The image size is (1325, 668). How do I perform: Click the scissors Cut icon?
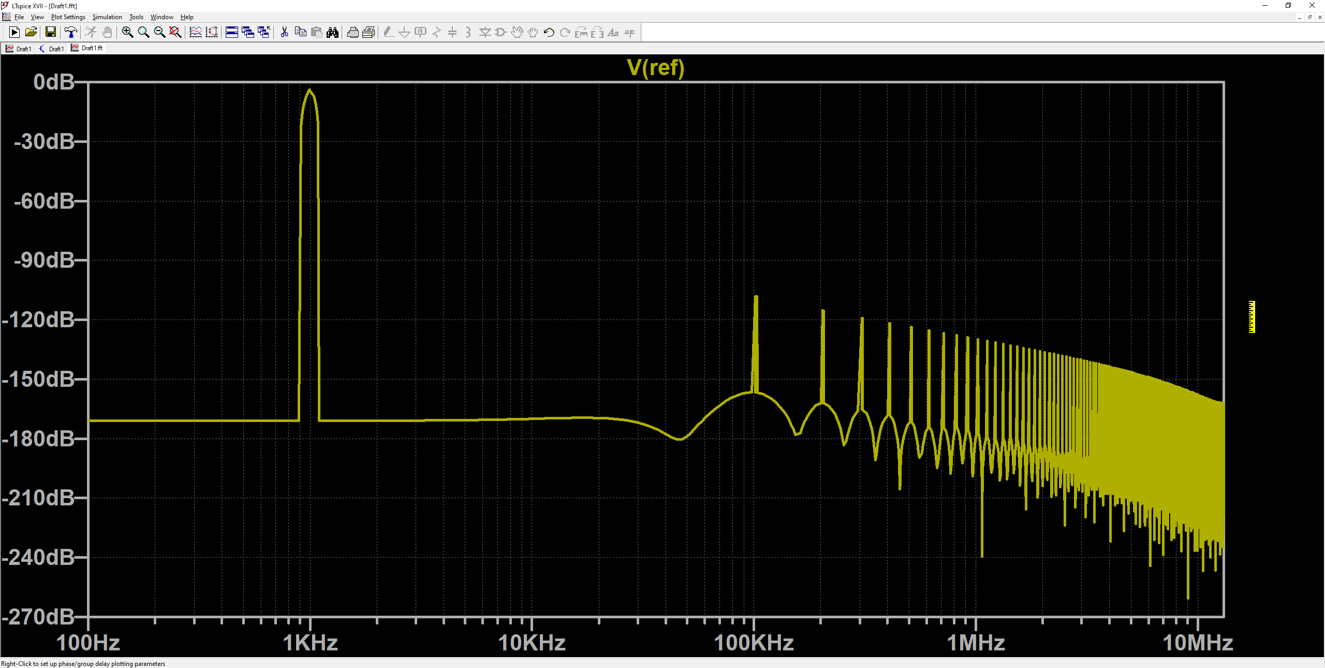[284, 33]
